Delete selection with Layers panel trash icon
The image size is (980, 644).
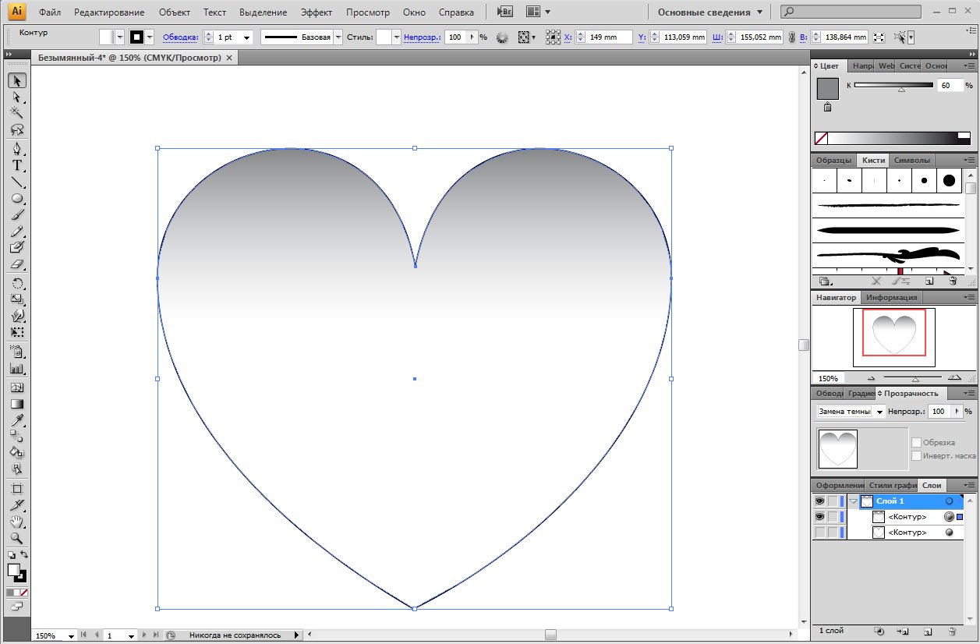952,630
